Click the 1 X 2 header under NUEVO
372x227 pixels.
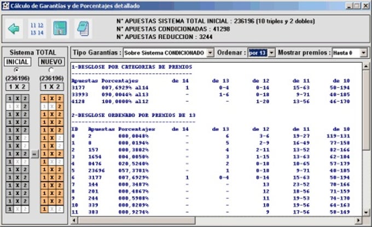click(x=52, y=86)
